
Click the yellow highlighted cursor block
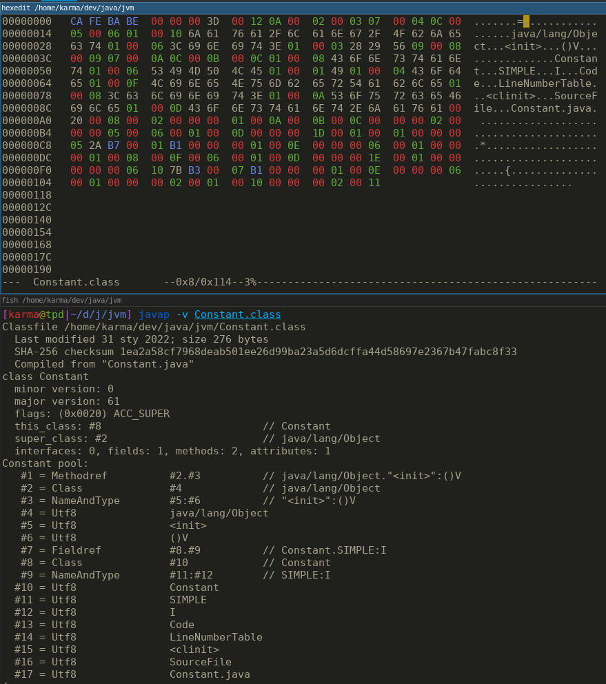pyautogui.click(x=526, y=21)
